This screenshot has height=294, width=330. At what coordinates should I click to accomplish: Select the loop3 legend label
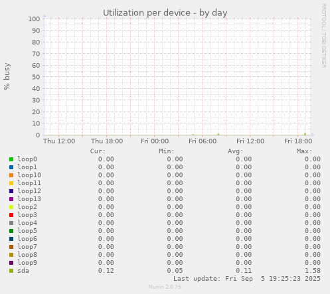(x=27, y=215)
